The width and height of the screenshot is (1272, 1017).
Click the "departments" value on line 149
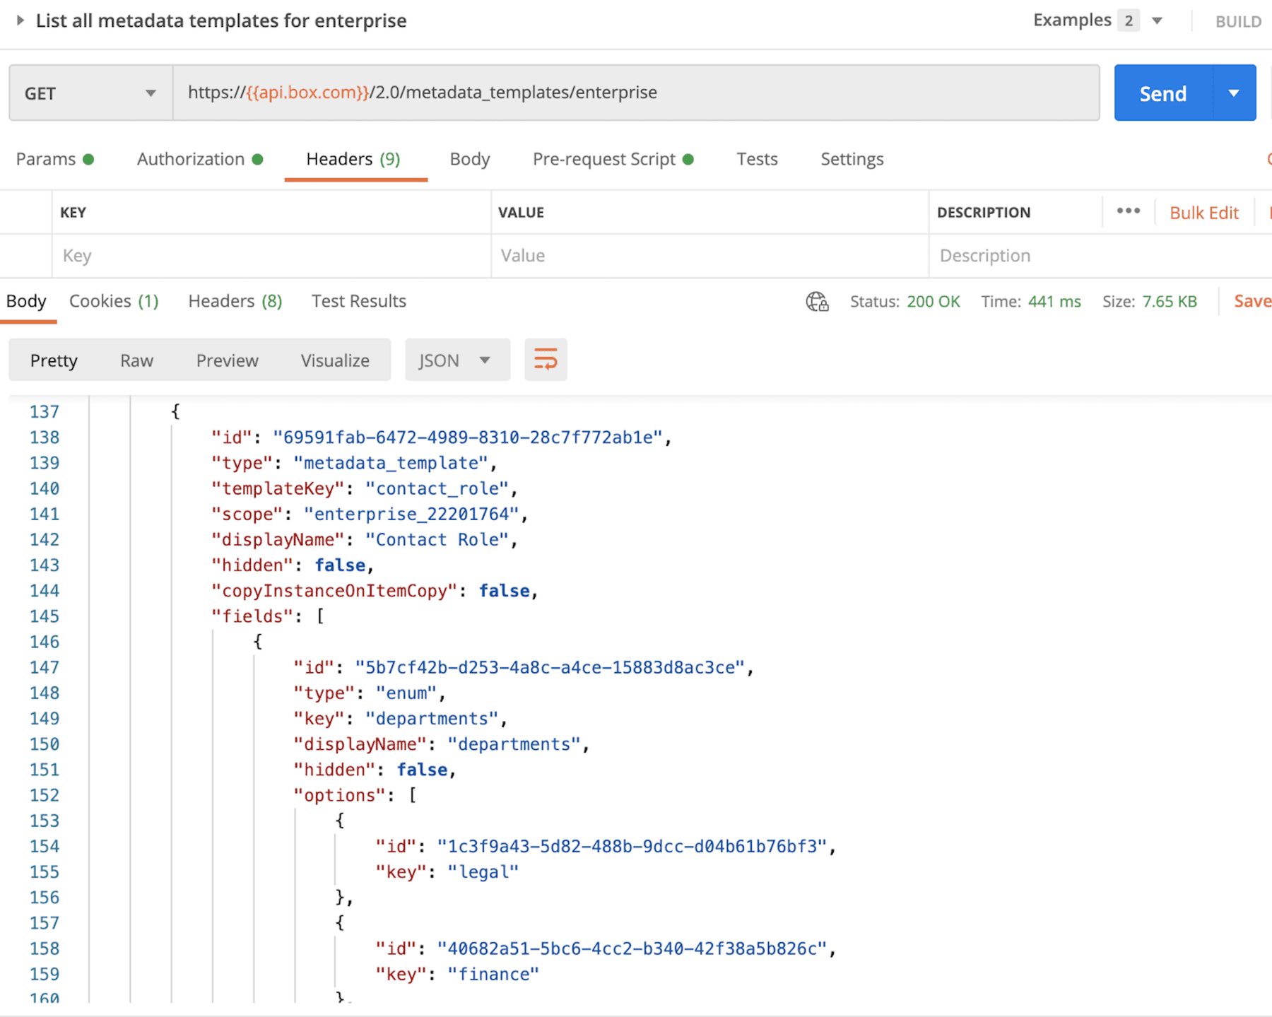pyautogui.click(x=432, y=718)
